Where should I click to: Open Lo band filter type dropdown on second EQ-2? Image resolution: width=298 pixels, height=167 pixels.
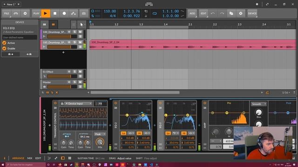pyautogui.click(x=176, y=133)
